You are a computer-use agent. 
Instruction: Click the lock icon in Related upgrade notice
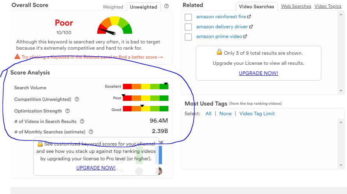(x=219, y=52)
